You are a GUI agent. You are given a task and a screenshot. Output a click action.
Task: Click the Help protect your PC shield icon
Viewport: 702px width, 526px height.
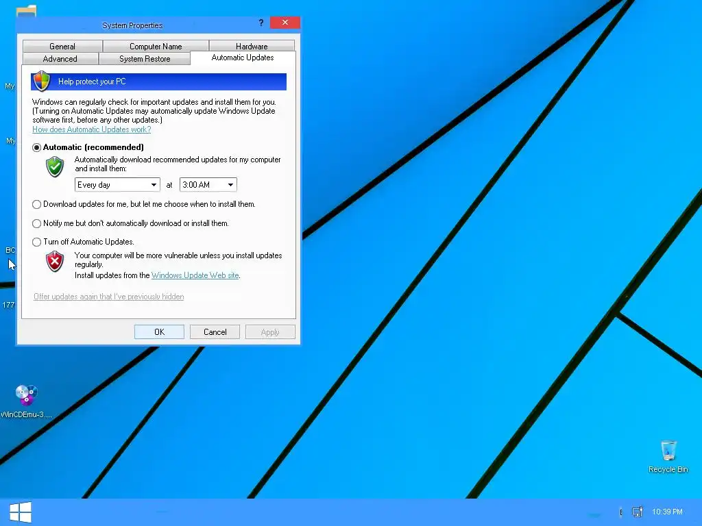tap(42, 82)
